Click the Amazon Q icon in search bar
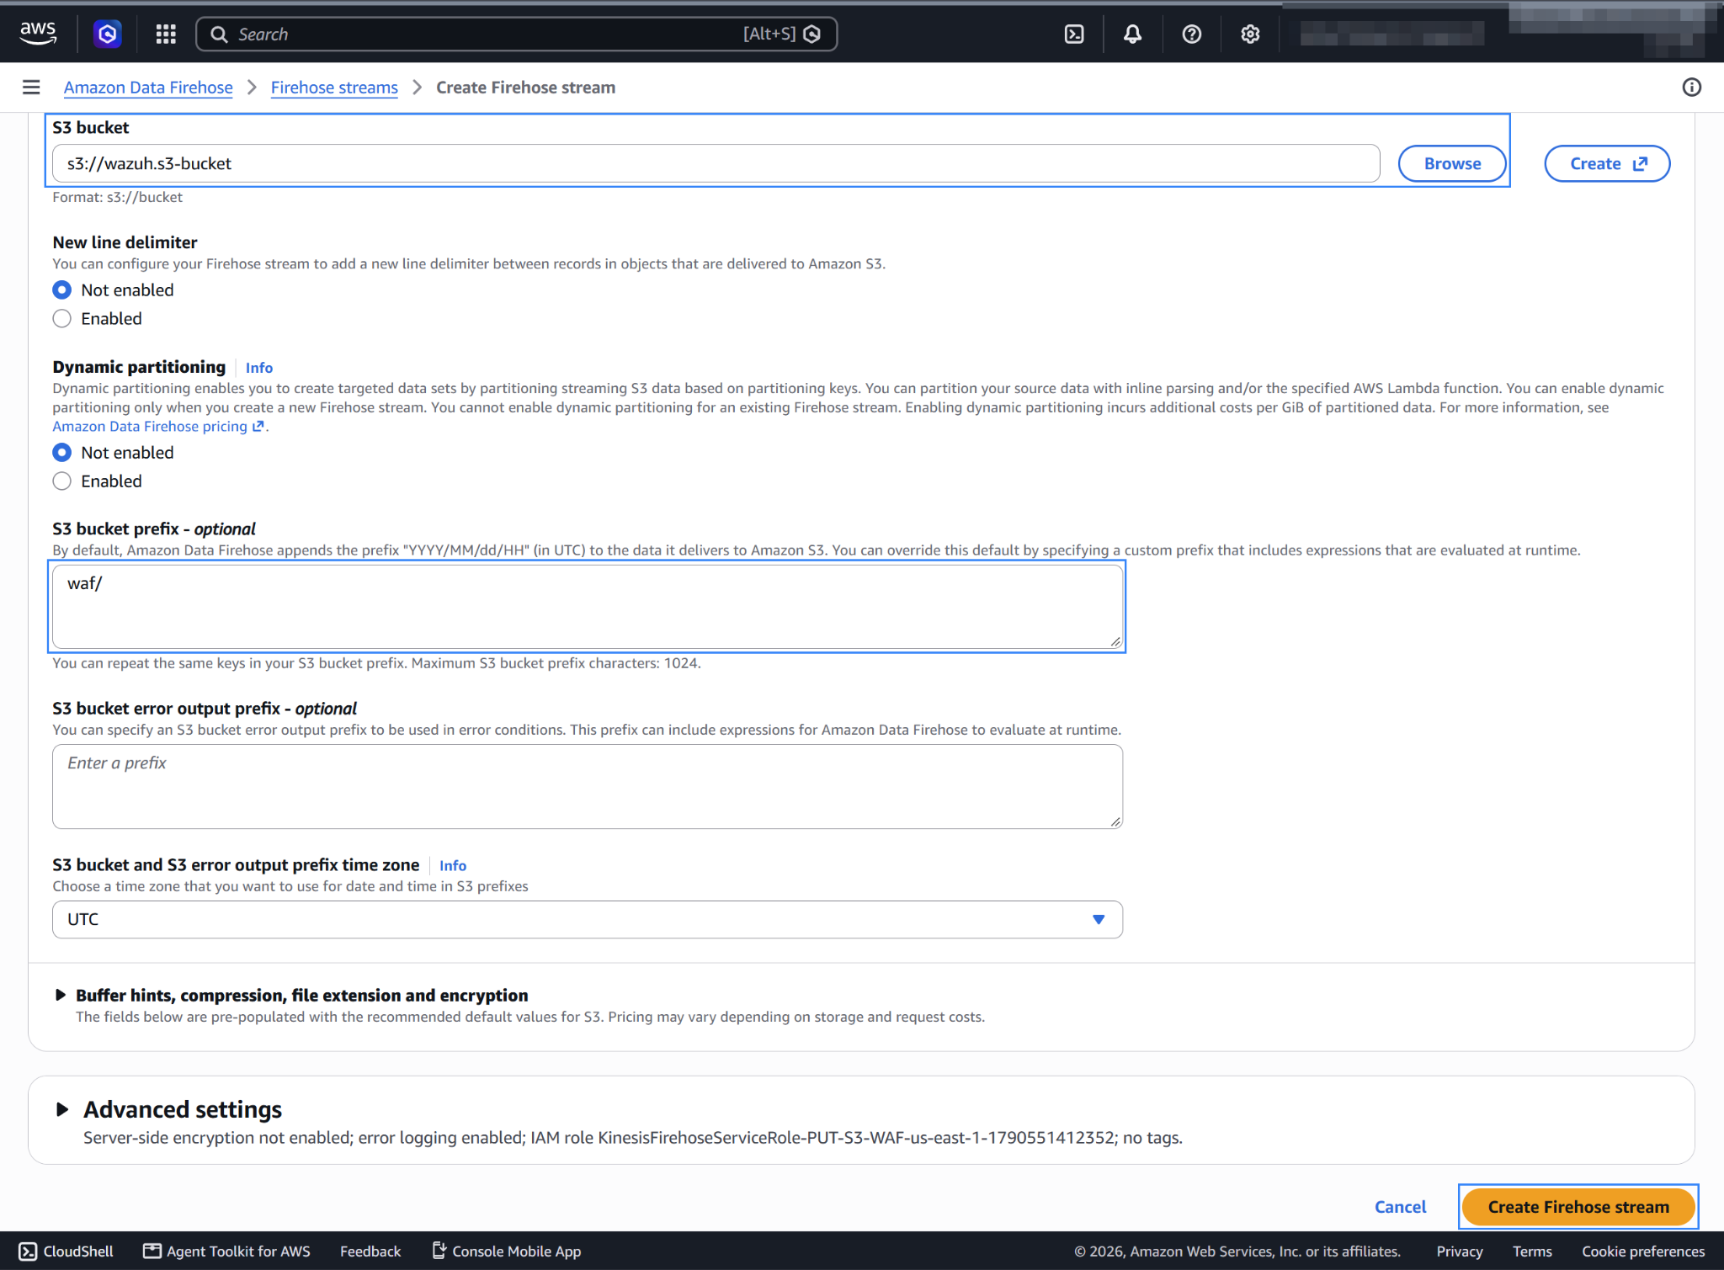This screenshot has height=1270, width=1724. tap(812, 35)
